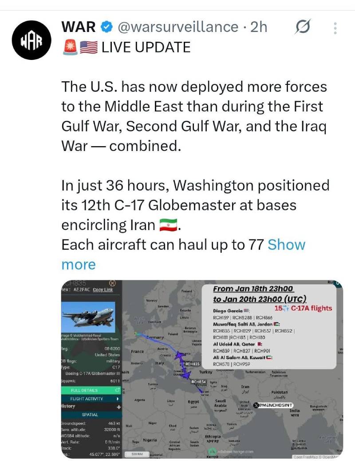Close the aircraft info panel with X
This screenshot has height=461, width=355.
click(x=112, y=283)
